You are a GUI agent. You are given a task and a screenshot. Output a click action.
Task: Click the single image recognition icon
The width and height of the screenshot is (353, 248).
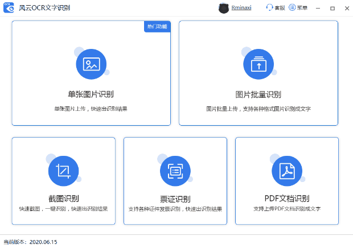[91, 64]
